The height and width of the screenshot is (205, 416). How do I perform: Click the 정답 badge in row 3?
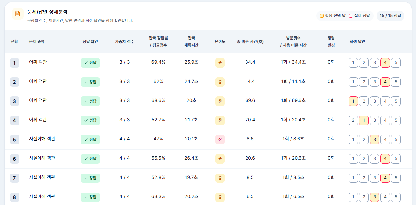[x=90, y=101]
